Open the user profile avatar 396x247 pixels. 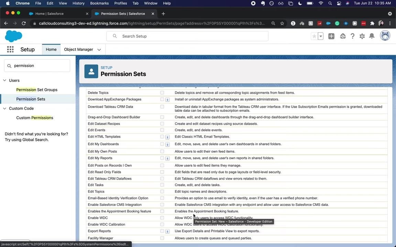385,36
